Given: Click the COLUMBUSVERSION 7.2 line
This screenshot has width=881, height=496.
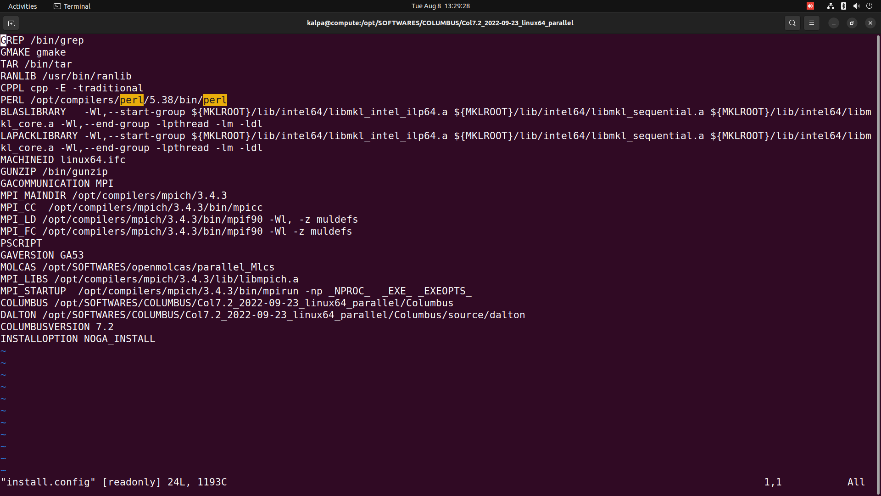Looking at the screenshot, I should click(57, 327).
